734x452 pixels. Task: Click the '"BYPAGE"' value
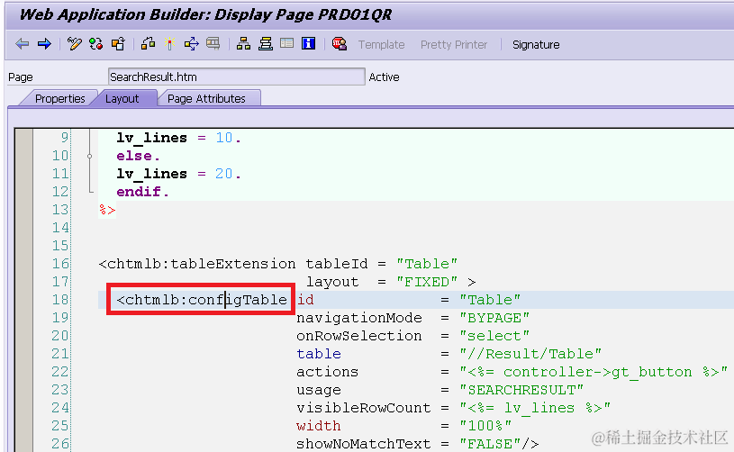tap(494, 318)
